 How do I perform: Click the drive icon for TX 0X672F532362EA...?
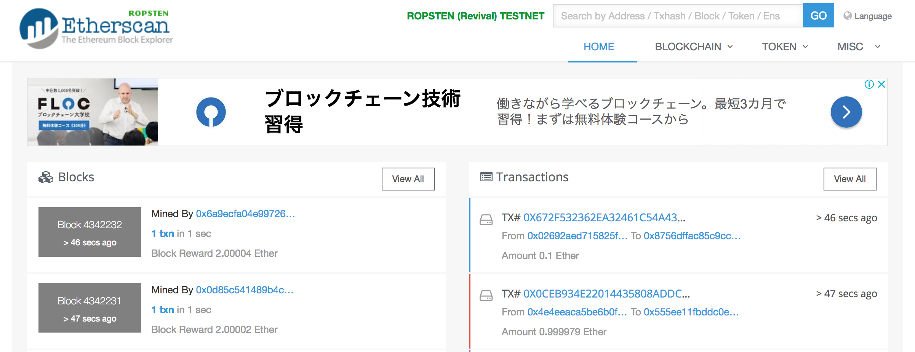[x=486, y=220]
